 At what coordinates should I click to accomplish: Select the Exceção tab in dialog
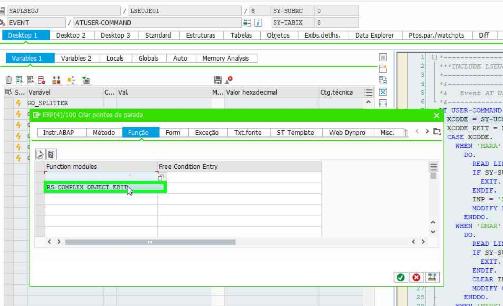(207, 132)
